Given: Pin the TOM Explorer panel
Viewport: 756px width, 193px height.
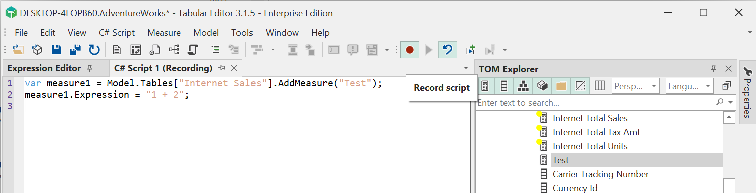Looking at the screenshot, I should pyautogui.click(x=714, y=69).
